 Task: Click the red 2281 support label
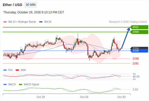(x=136, y=63)
